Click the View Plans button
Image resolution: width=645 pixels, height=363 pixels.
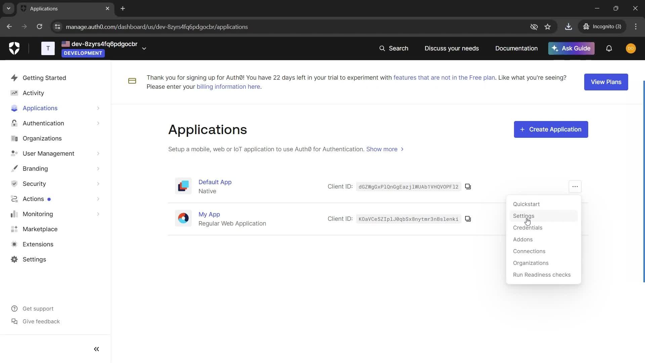point(606,82)
